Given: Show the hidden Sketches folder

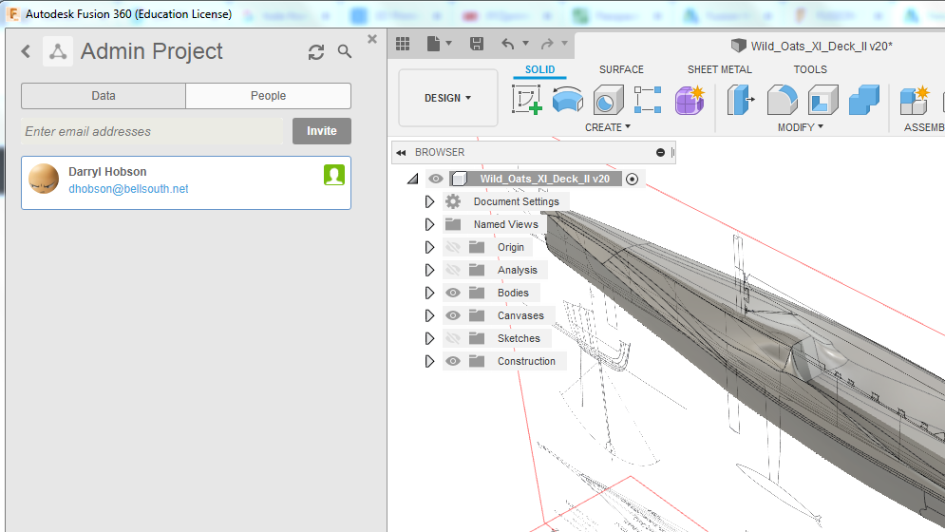Looking at the screenshot, I should (453, 338).
